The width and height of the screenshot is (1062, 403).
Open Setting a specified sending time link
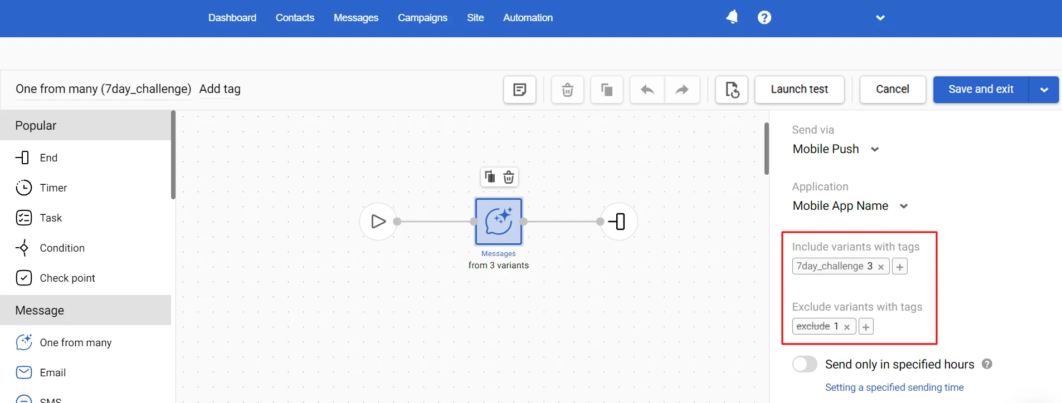[894, 387]
